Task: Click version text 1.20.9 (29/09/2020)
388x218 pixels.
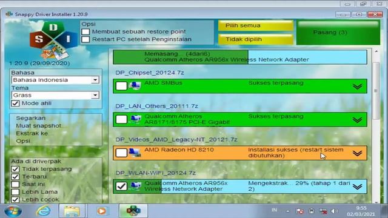Action: [39, 63]
